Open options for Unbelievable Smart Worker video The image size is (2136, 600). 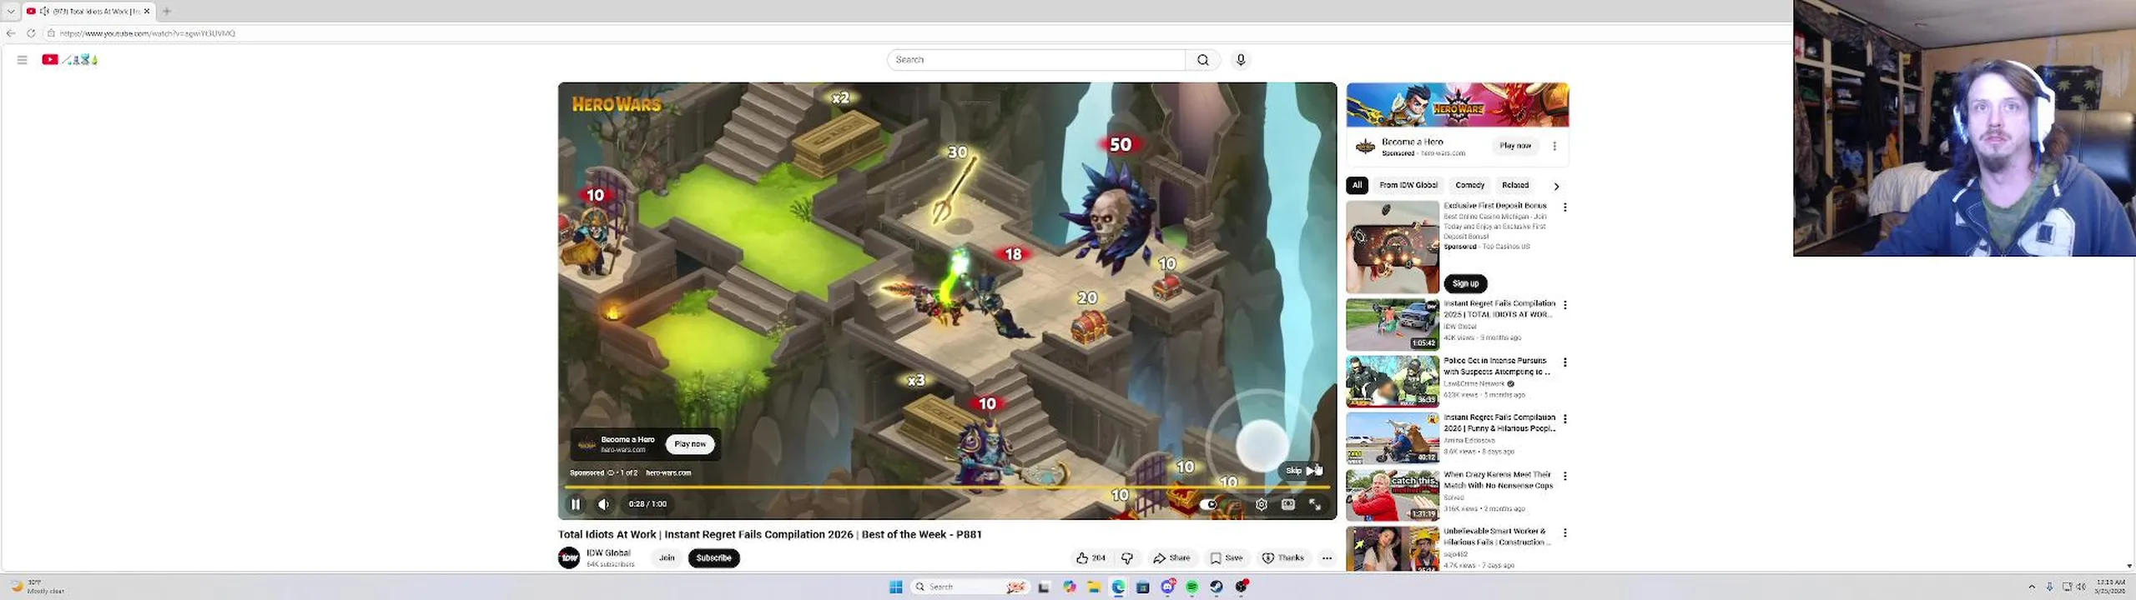1565,532
